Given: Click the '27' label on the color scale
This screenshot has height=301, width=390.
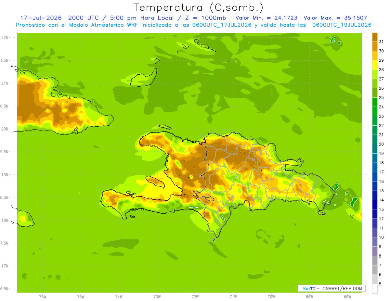Looking at the screenshot, I should (382, 79).
